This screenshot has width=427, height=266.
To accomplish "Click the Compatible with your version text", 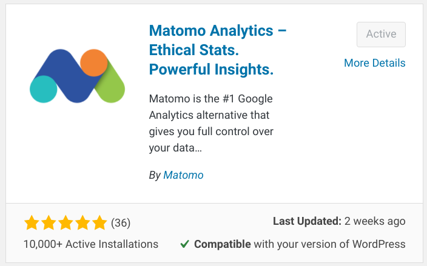I will 300,244.
